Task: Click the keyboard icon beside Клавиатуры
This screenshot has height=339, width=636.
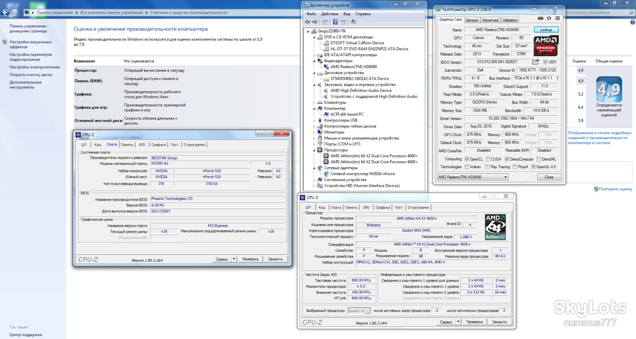Action: click(x=320, y=102)
